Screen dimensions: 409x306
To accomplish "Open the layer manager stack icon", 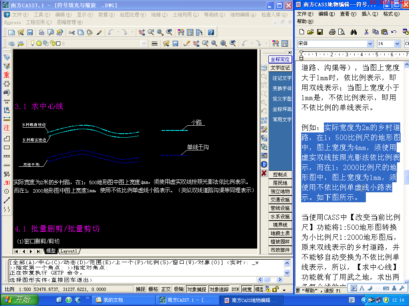I will 12,43.
